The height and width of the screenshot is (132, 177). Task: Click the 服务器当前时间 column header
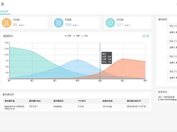[x=134, y=101]
